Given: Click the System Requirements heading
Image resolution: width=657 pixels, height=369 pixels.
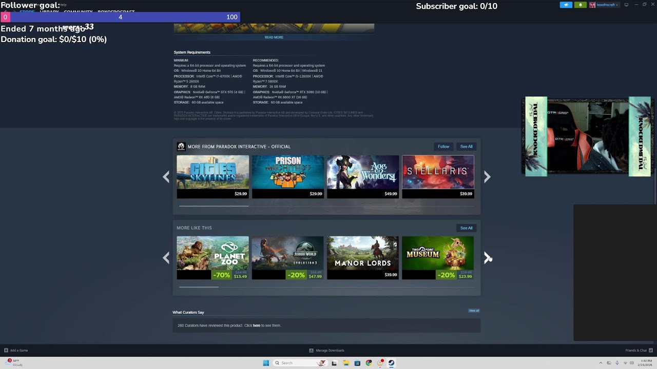Looking at the screenshot, I should tap(192, 52).
